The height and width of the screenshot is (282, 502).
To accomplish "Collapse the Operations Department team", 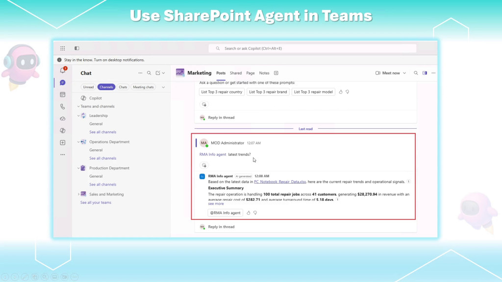I will pyautogui.click(x=78, y=142).
